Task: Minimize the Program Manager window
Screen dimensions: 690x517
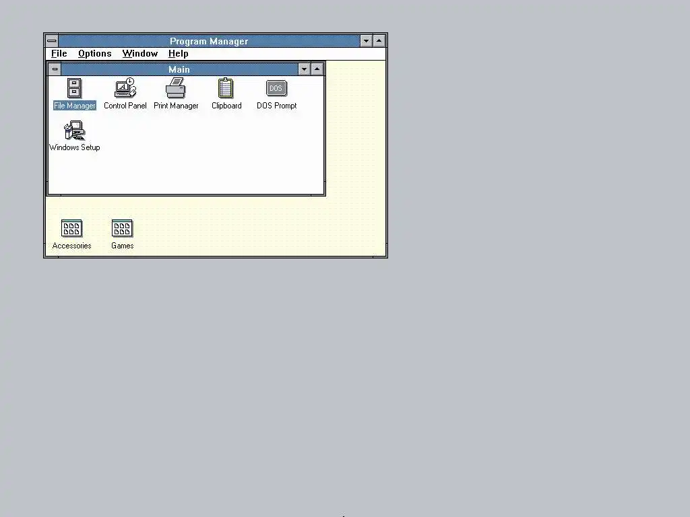Action: (366, 41)
